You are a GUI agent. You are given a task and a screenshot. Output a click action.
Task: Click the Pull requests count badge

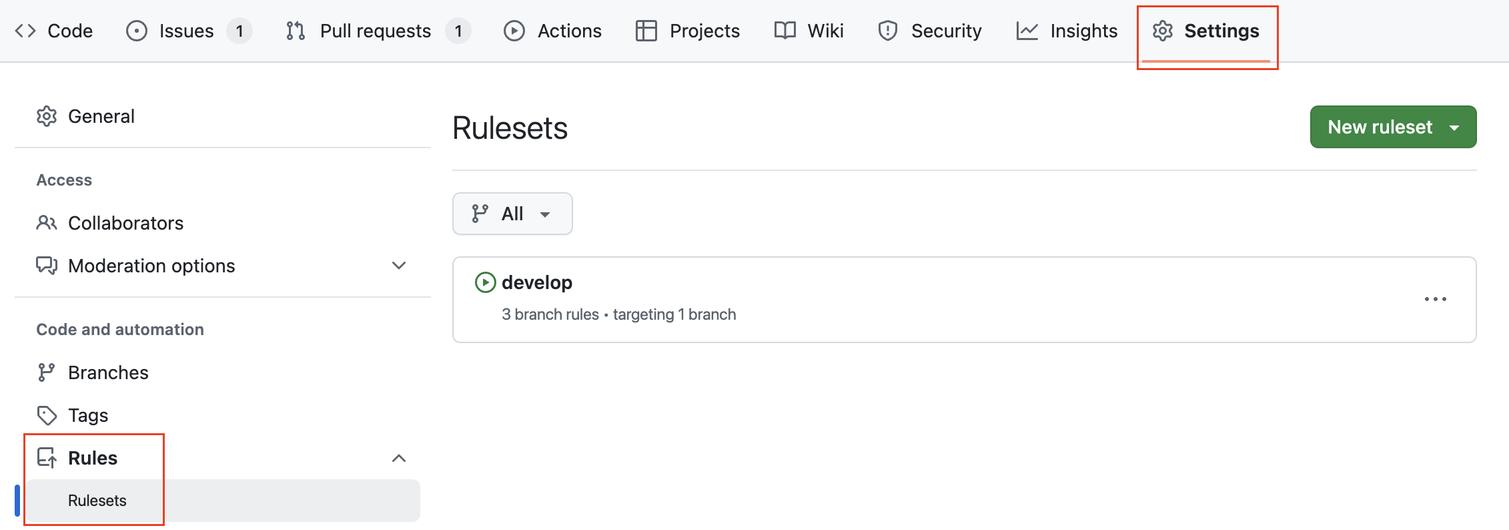click(458, 31)
